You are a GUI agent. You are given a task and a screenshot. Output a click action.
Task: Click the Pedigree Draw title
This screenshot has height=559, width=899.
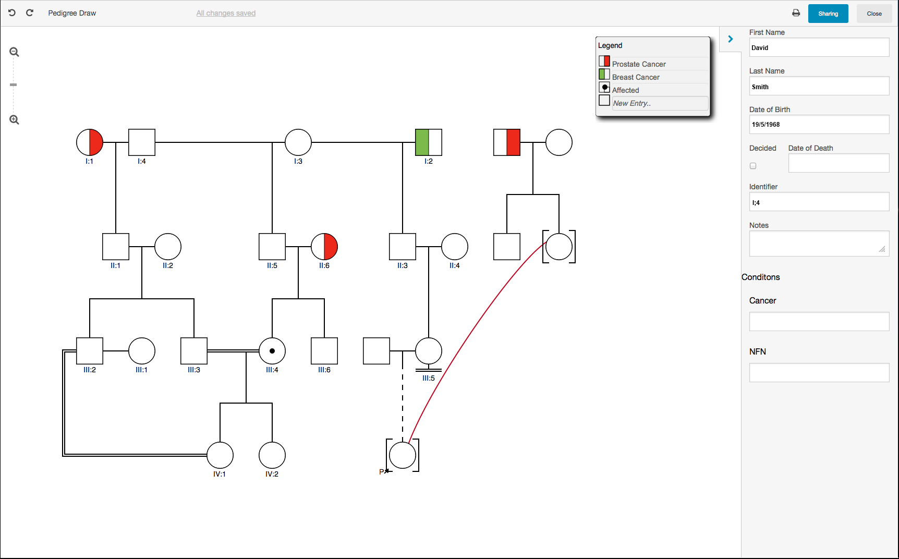(72, 13)
